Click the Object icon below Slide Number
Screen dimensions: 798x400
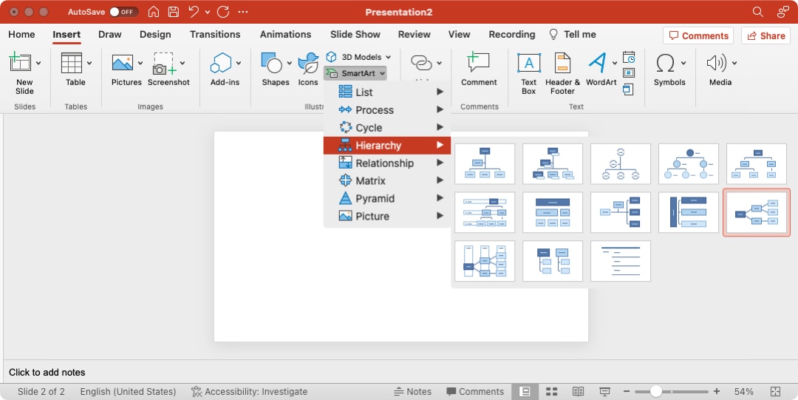[x=629, y=89]
